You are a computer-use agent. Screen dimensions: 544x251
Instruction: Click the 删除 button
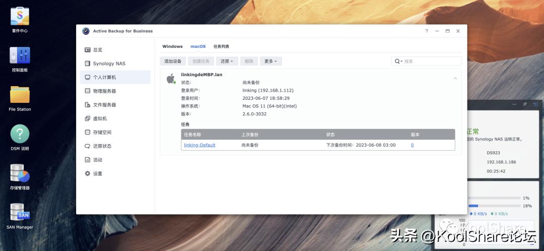pos(249,61)
